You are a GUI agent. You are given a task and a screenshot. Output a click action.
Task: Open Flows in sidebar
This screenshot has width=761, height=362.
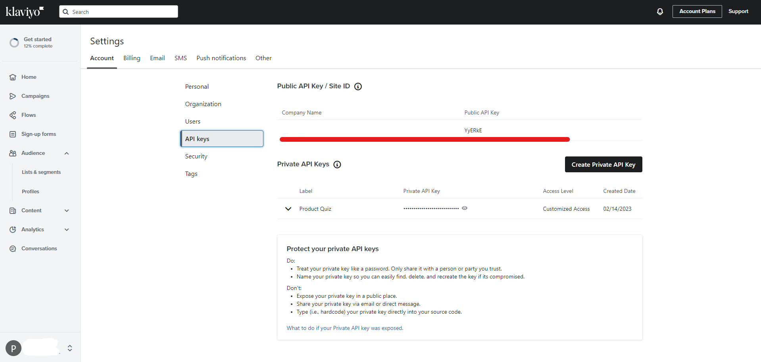[x=29, y=115]
